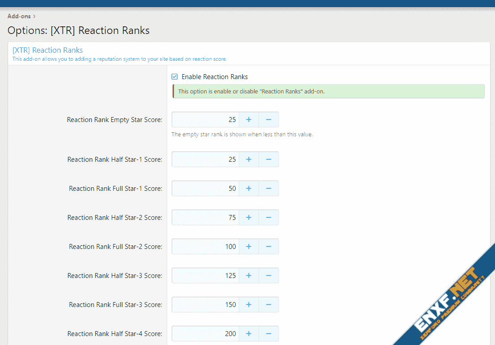Select the Half Star-4 Score text box
Image resolution: width=495 pixels, height=345 pixels.
[205, 334]
